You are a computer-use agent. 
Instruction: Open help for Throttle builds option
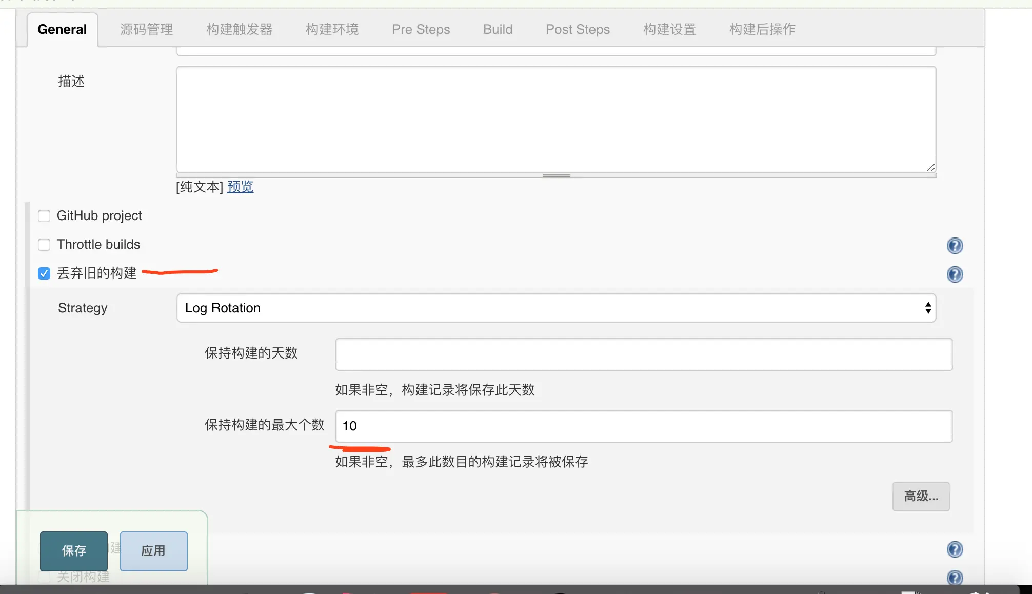click(955, 246)
